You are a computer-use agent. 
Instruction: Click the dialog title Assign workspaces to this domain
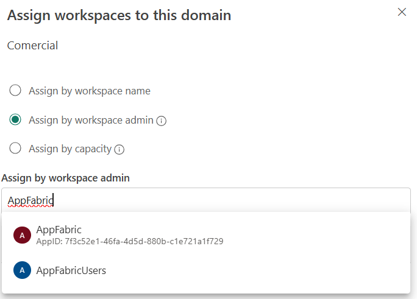(119, 15)
